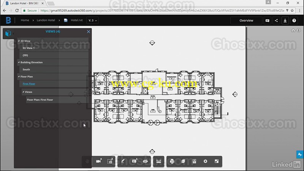
Task: Toggle the hide/show eye tool
Action: point(145,161)
